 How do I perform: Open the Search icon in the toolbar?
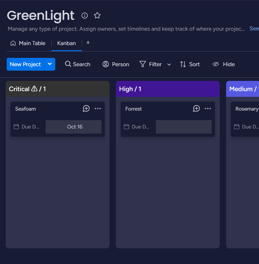[x=68, y=64]
